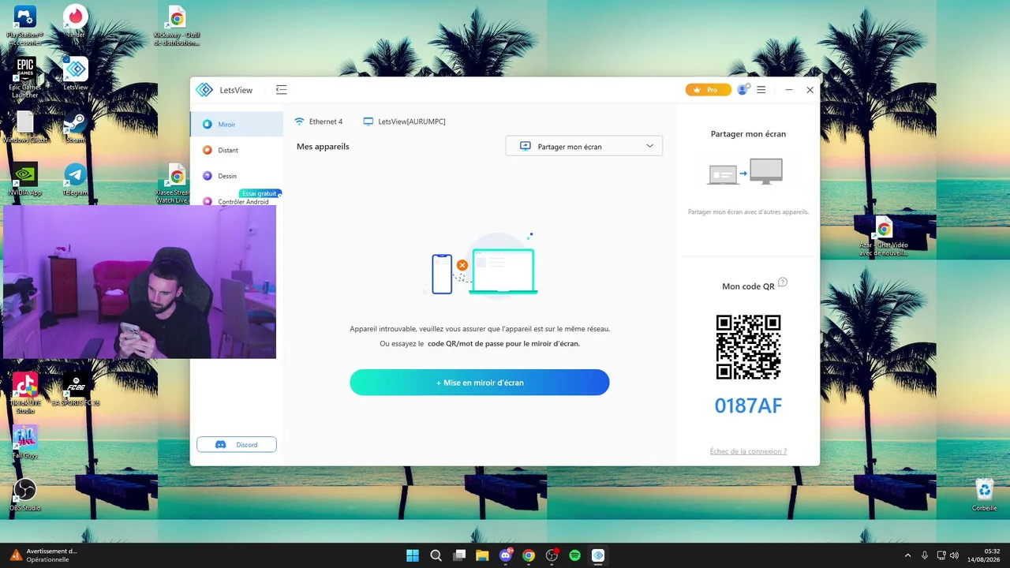The image size is (1010, 568).
Task: Open the EA SPORTS FC 26 shortcut
Action: click(76, 390)
